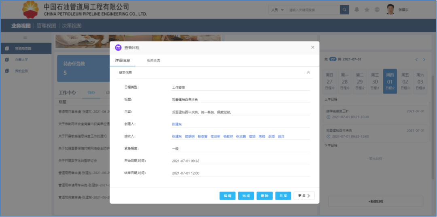Open the 观看建档百年庆典 schedule card in sidebar
Screen dimensions: 437x217
(375, 134)
